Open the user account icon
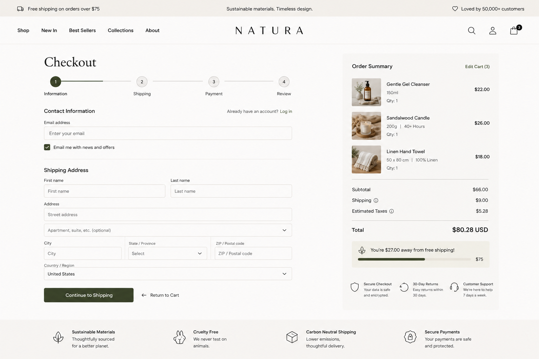 (493, 31)
